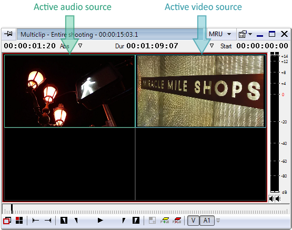Select the Miracle Mile Shops camera source
The image size is (292, 230).
[201, 91]
